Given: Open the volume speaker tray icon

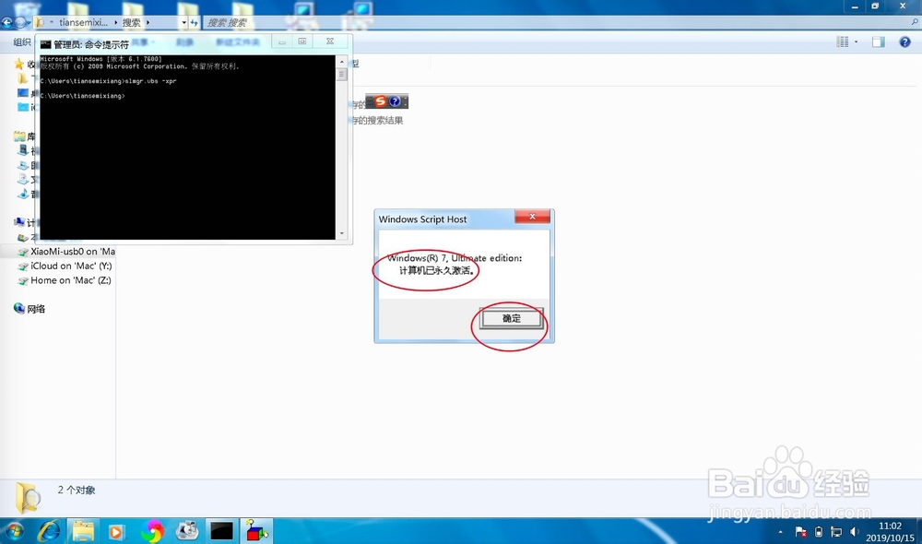Looking at the screenshot, I should point(854,532).
